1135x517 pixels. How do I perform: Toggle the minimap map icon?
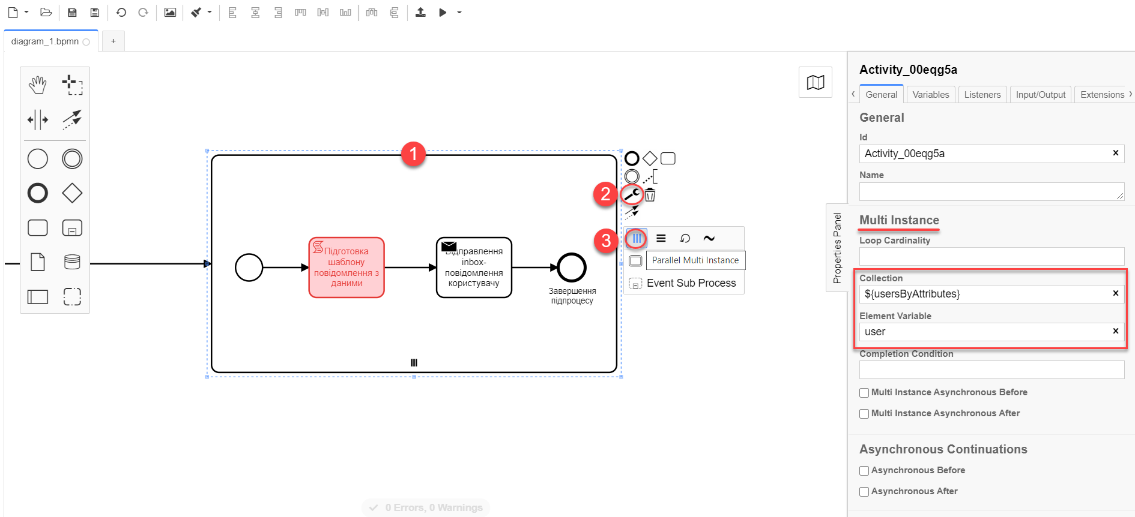point(815,82)
